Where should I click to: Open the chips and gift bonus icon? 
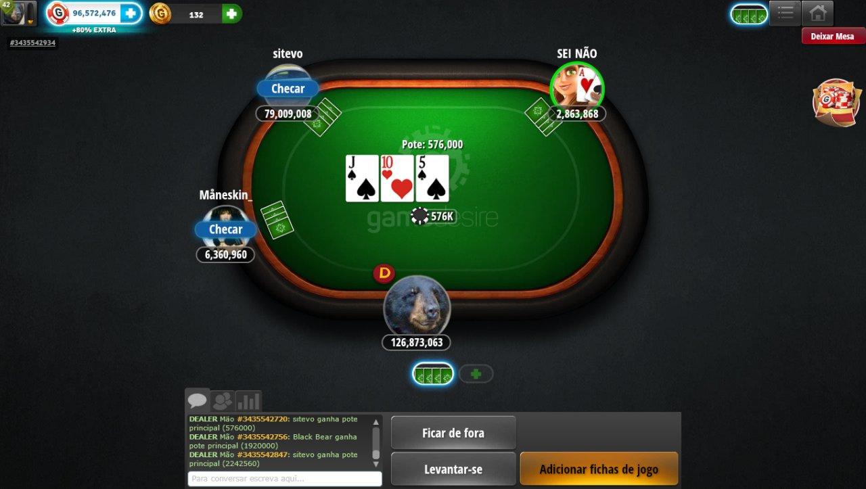pos(836,103)
